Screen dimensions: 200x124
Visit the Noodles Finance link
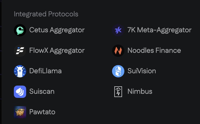154,50
